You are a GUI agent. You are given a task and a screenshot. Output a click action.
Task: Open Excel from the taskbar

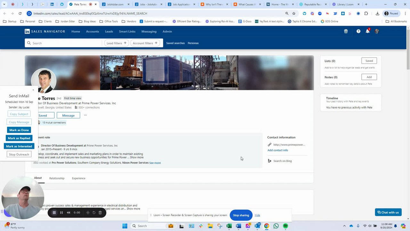point(229,226)
